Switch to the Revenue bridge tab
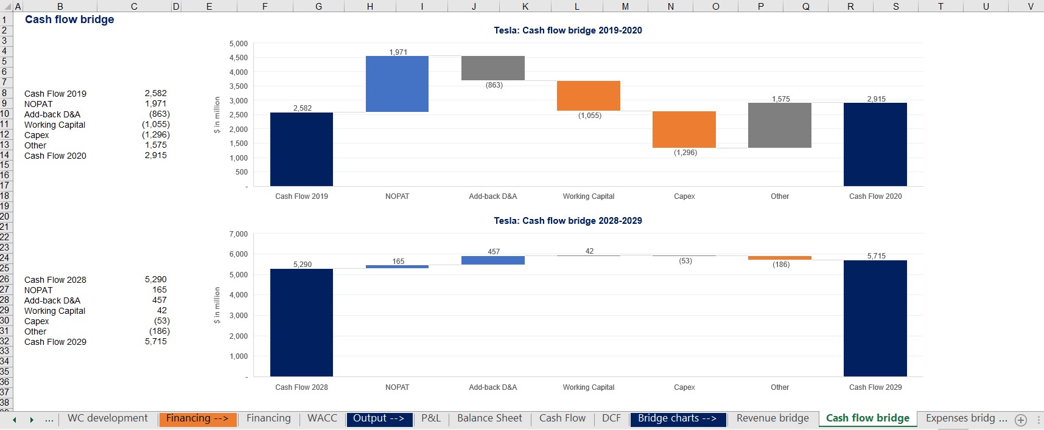Screen dimensions: 1044x430 (x=772, y=418)
